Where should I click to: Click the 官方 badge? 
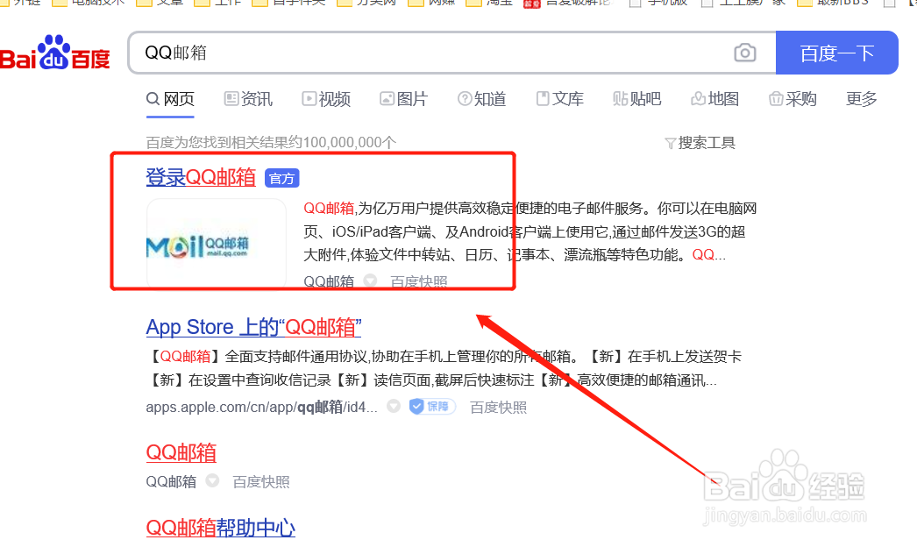click(282, 178)
